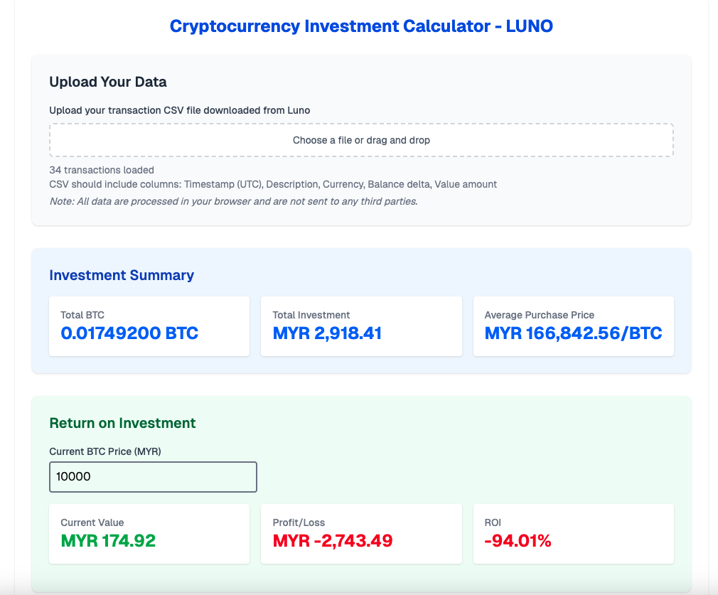Click the Total BTC card label

(x=82, y=315)
